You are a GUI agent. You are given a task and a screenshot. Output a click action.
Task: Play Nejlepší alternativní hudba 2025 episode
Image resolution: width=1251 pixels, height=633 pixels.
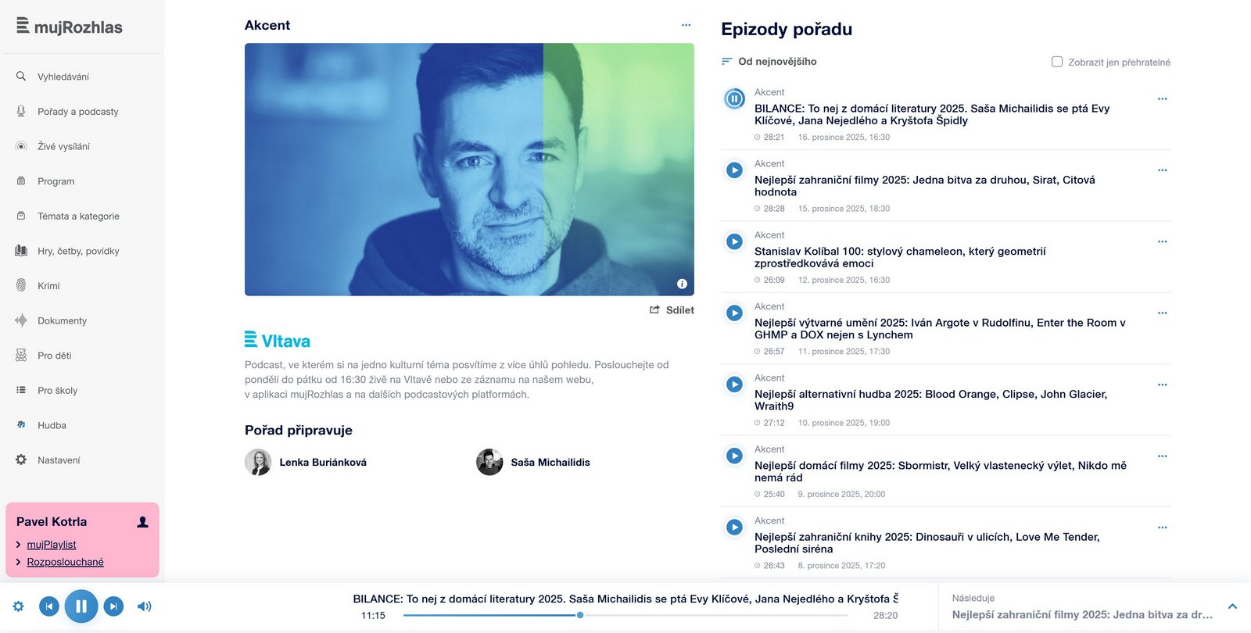[734, 384]
